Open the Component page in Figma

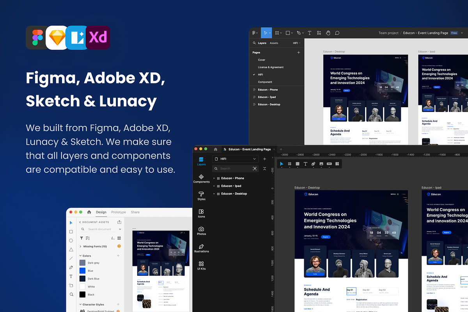[x=265, y=82]
